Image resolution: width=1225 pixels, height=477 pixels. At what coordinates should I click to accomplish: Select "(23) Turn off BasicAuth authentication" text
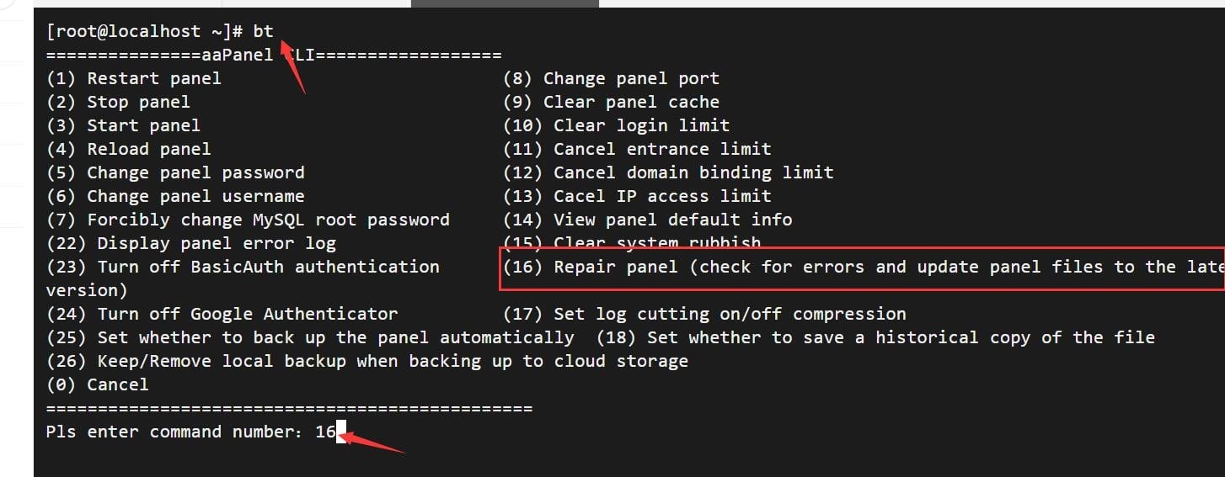(243, 267)
